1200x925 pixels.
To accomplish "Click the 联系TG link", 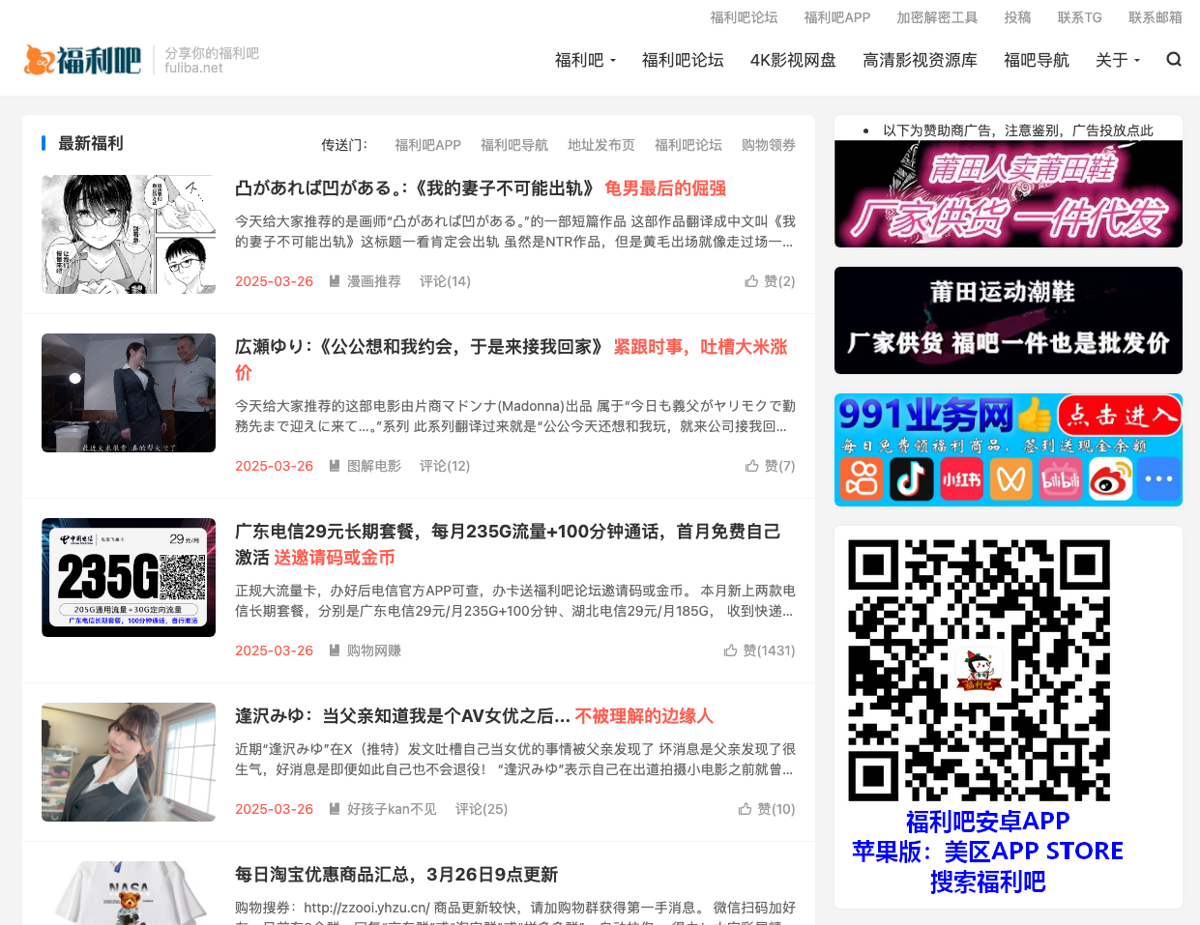I will pos(1080,17).
